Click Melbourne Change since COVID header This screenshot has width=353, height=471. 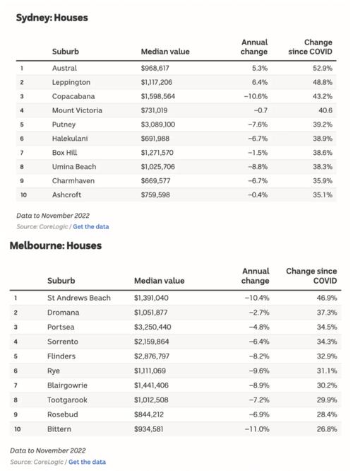click(x=311, y=276)
